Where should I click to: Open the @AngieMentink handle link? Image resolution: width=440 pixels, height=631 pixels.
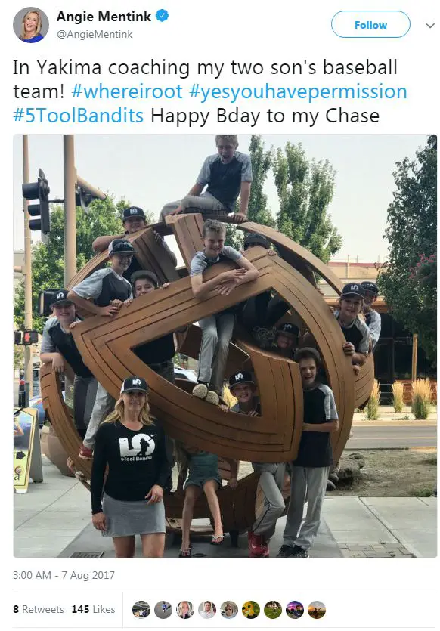click(x=95, y=35)
